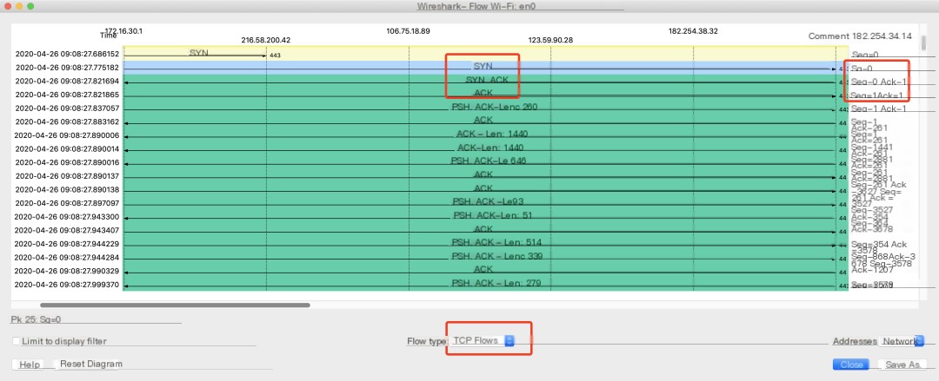The width and height of the screenshot is (939, 381).
Task: Select the first SYN flow to 216.58.200.42
Action: coord(198,54)
